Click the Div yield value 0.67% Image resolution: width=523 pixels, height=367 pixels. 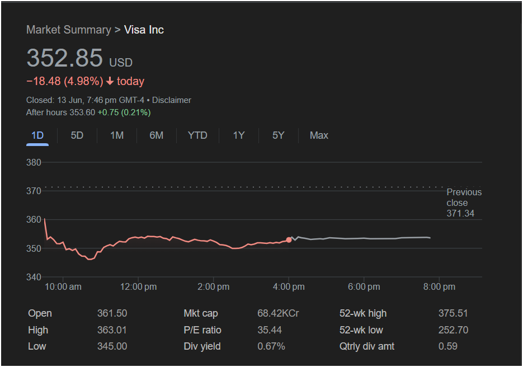click(271, 346)
